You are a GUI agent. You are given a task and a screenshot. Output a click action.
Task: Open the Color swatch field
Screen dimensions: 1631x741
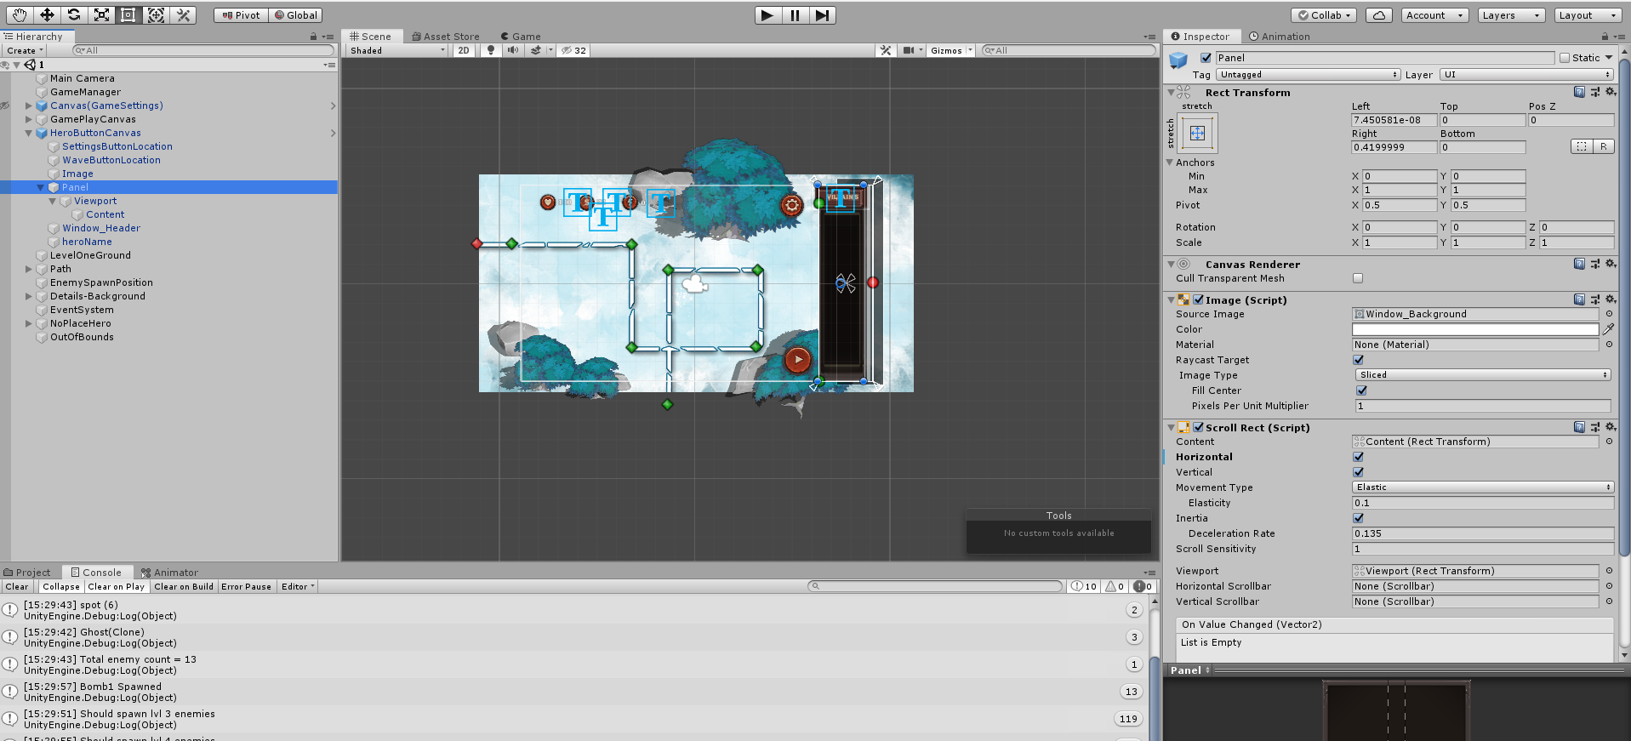click(x=1475, y=329)
